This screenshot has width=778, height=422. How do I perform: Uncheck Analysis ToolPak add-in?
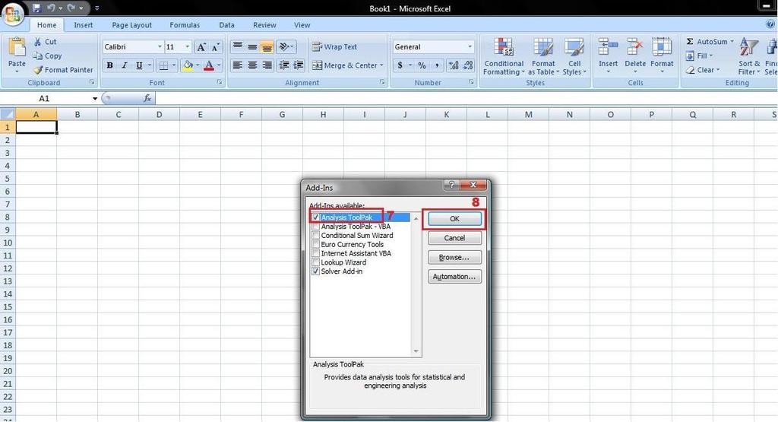[x=315, y=217]
